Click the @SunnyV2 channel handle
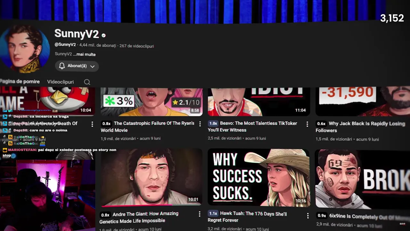 coord(65,45)
